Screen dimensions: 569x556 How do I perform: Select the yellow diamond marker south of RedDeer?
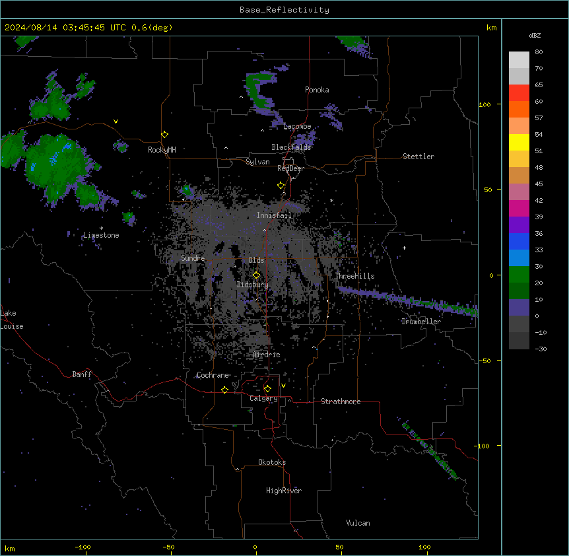[281, 186]
